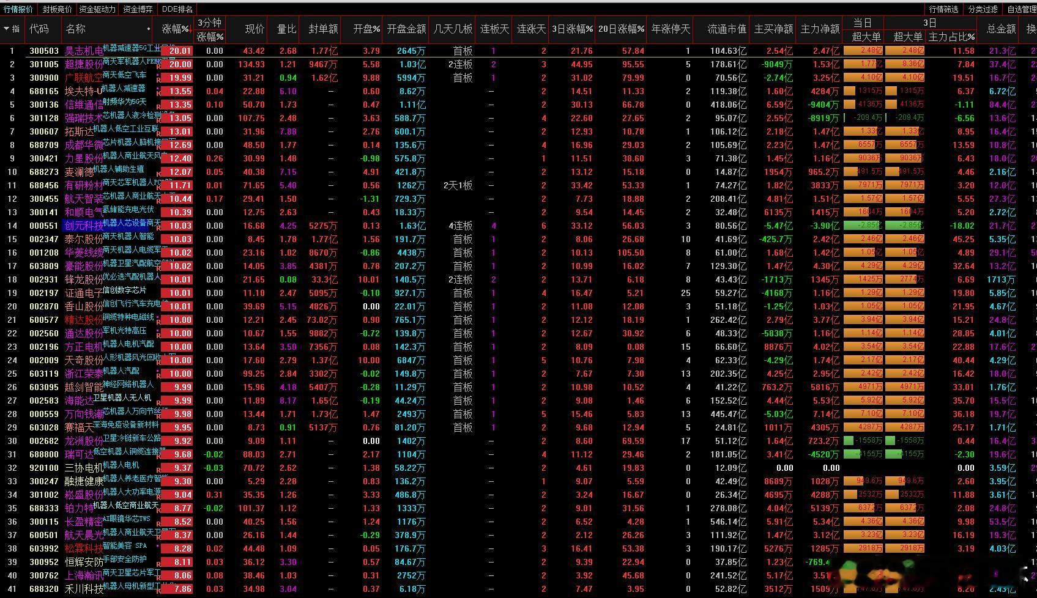Select the 资金驱动力 tab
The height and width of the screenshot is (598, 1037).
97,9
